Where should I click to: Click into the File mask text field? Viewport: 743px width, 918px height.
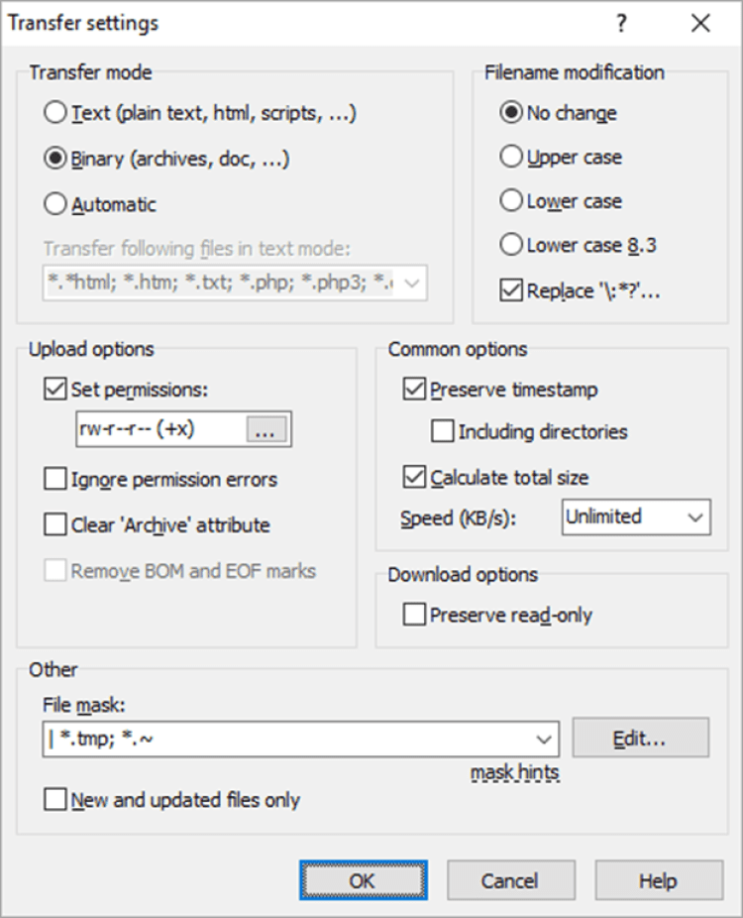287,739
